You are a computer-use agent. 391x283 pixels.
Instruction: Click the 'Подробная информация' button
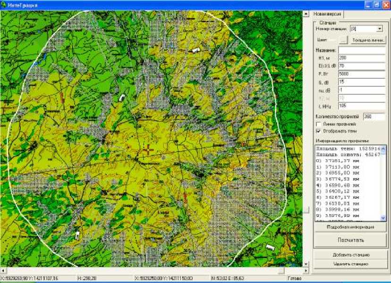coord(350,227)
